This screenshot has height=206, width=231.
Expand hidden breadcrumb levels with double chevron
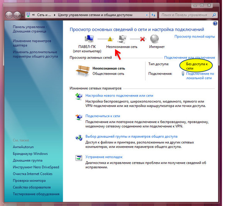tap(33, 15)
